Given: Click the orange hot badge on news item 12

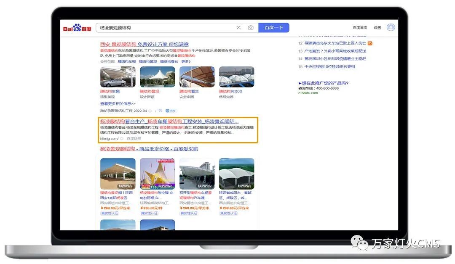Looking at the screenshot, I should pyautogui.click(x=370, y=43).
